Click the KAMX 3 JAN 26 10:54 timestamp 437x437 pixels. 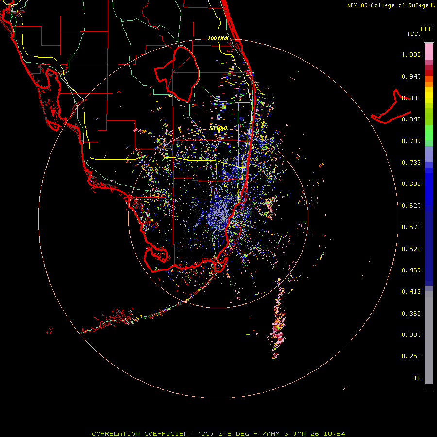coord(303,434)
